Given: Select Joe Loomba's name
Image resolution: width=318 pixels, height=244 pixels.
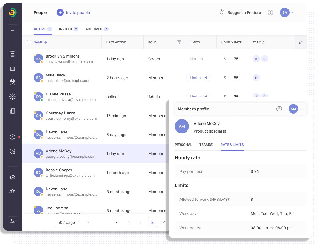Looking at the screenshot, I should tap(57, 208).
